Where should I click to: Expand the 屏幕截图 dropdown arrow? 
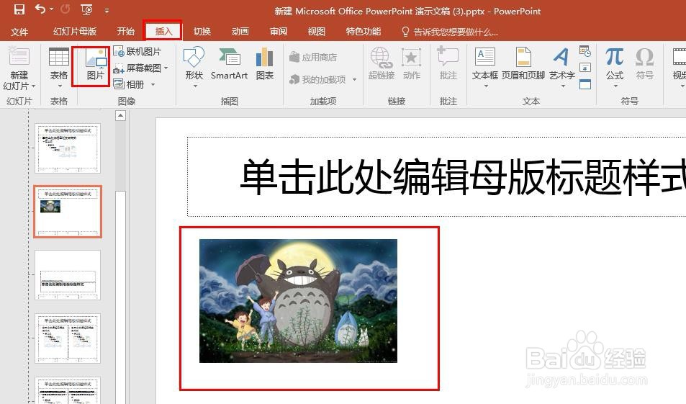tap(166, 68)
